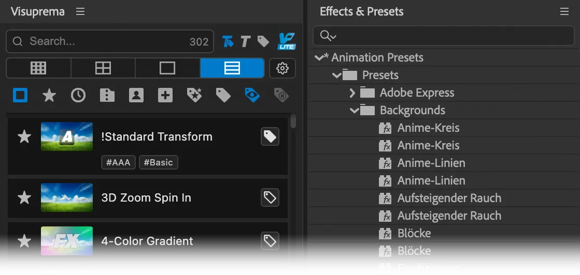580x275 pixels.
Task: Collapse the Backgrounds folder
Action: (x=355, y=111)
